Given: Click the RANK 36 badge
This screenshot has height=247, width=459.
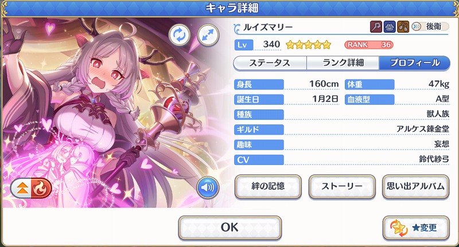Looking at the screenshot, I should coord(369,45).
